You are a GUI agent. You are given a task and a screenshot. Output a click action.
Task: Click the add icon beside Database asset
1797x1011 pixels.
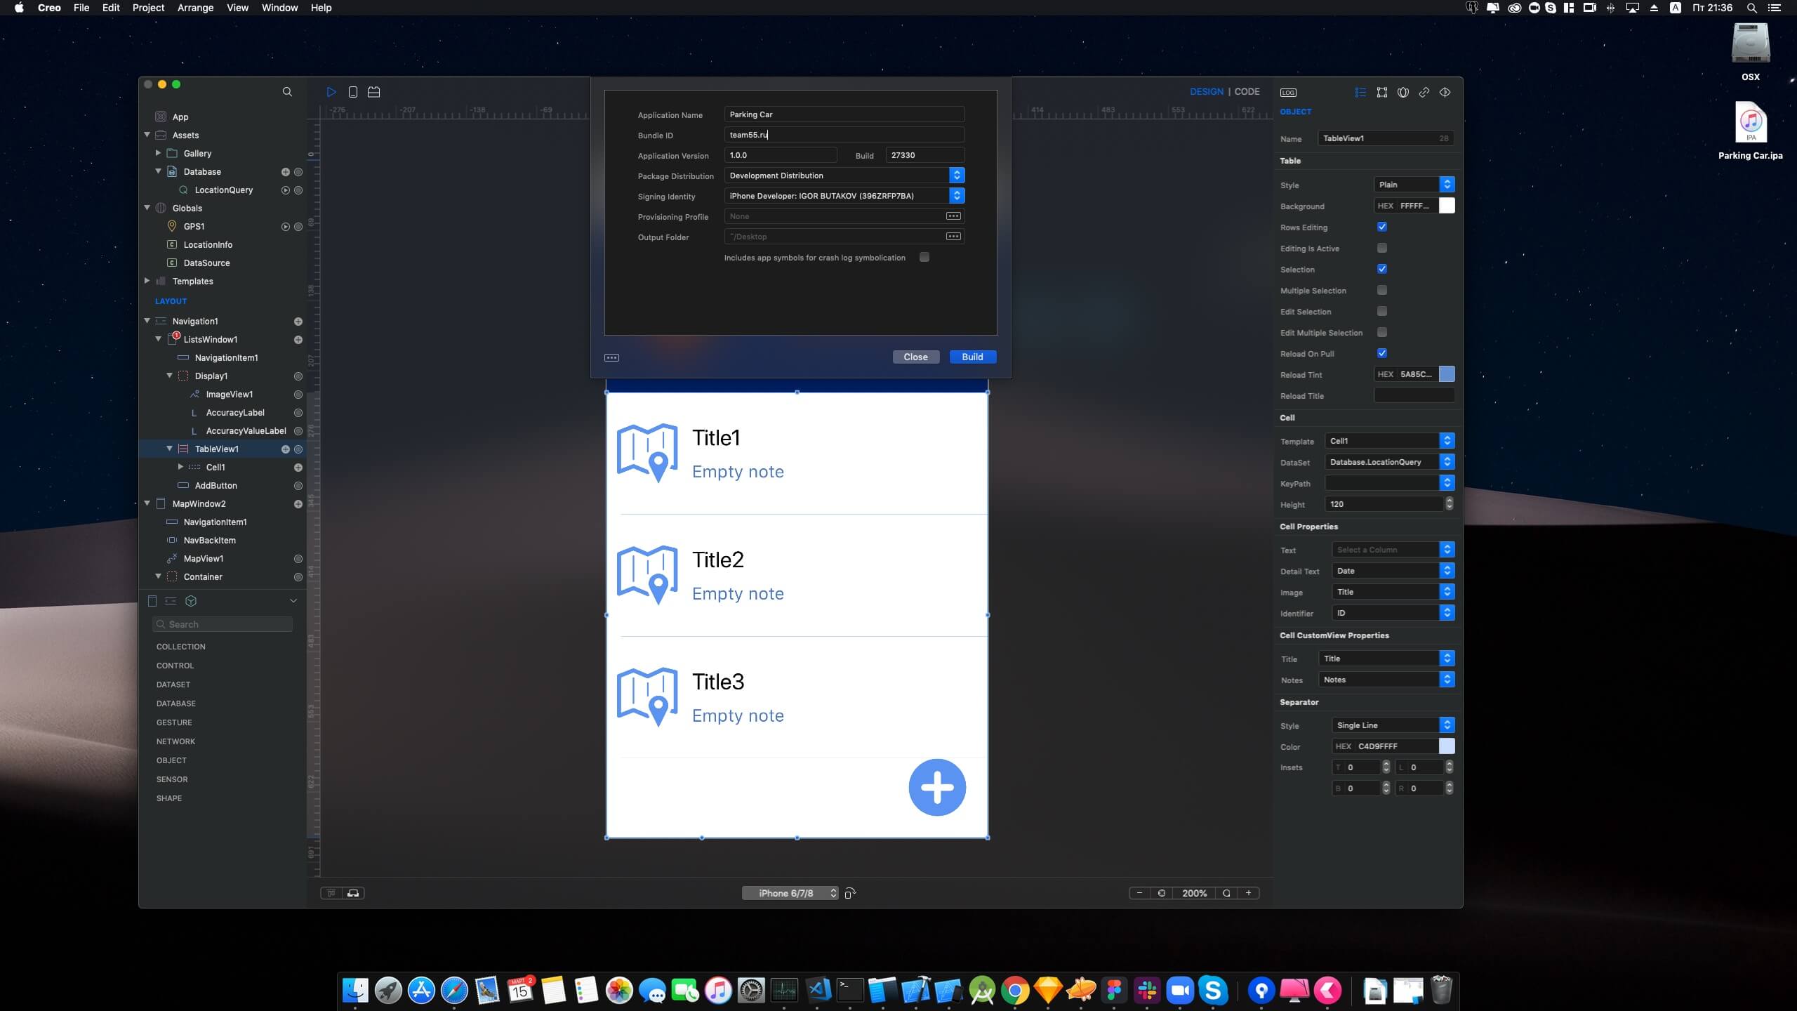pyautogui.click(x=286, y=172)
